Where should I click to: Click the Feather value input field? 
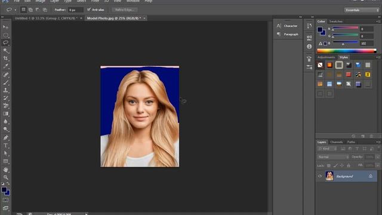(76, 10)
